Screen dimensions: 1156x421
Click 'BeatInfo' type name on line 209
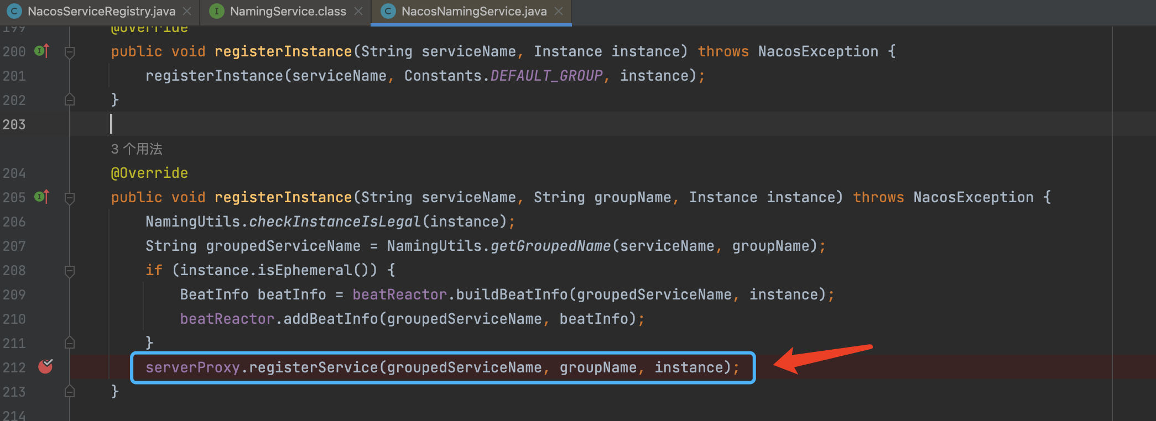click(x=214, y=294)
